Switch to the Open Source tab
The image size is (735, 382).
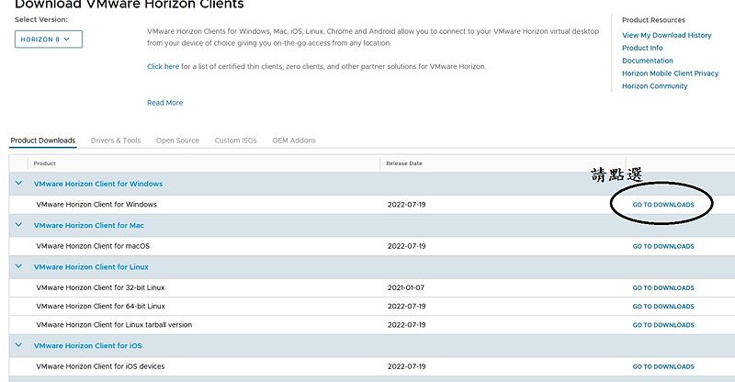click(177, 140)
